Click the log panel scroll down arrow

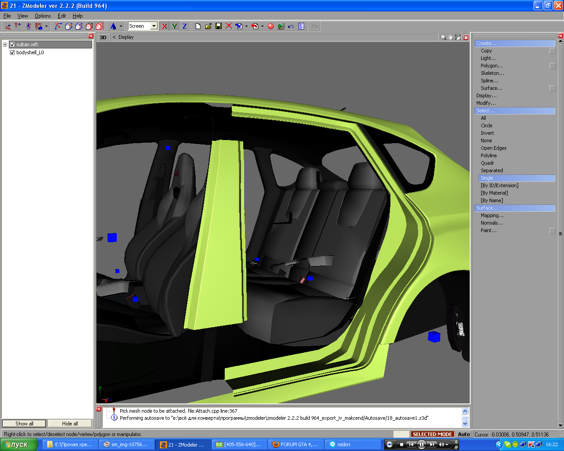click(465, 424)
